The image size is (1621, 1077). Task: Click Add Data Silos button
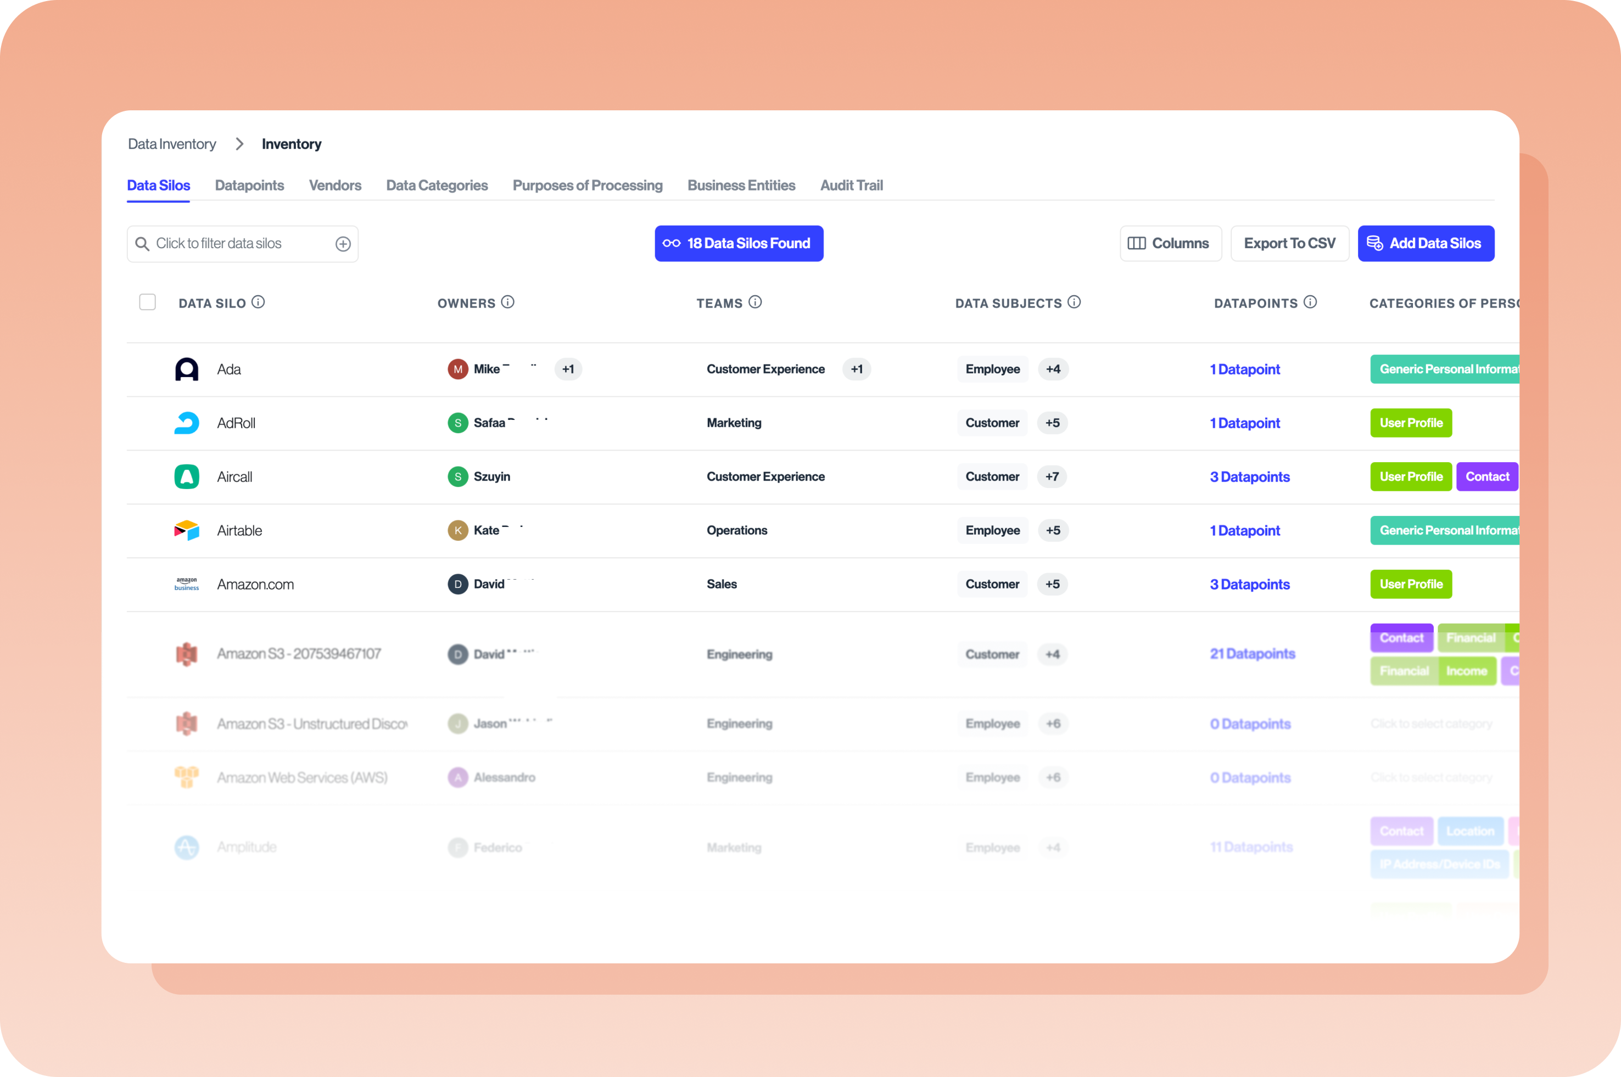1425,243
